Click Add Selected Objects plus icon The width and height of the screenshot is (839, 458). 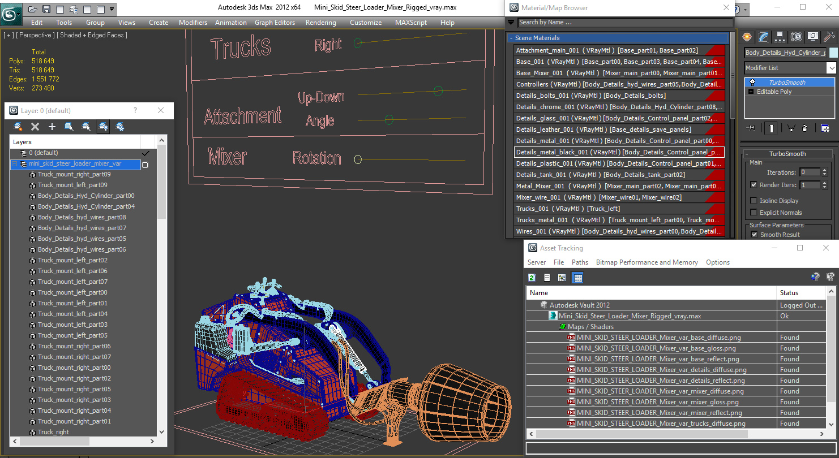coord(52,127)
